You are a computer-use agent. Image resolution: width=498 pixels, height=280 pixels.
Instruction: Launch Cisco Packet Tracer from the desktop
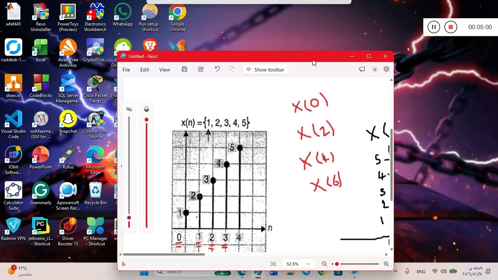pos(95,89)
